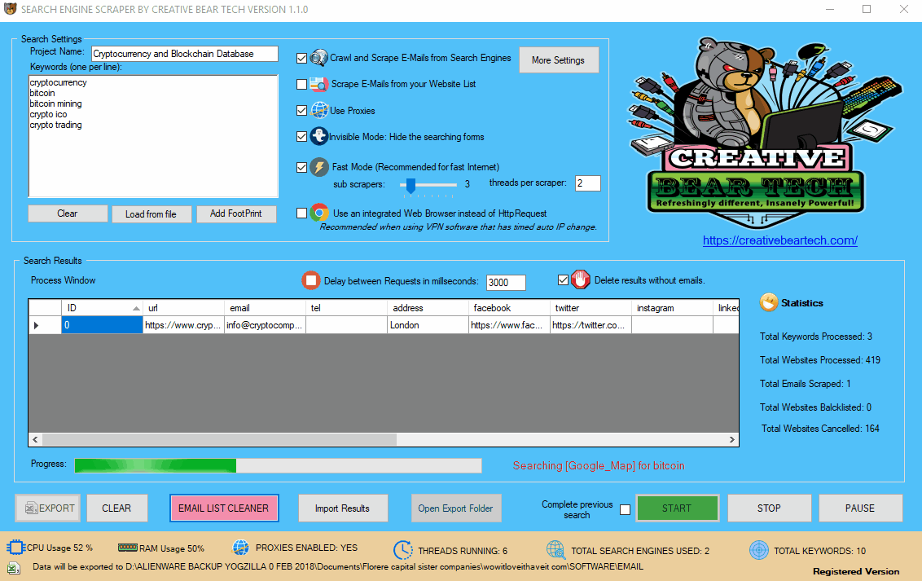Screen dimensions: 922x581
Task: Toggle the Use Proxies checkbox
Action: pyautogui.click(x=301, y=111)
